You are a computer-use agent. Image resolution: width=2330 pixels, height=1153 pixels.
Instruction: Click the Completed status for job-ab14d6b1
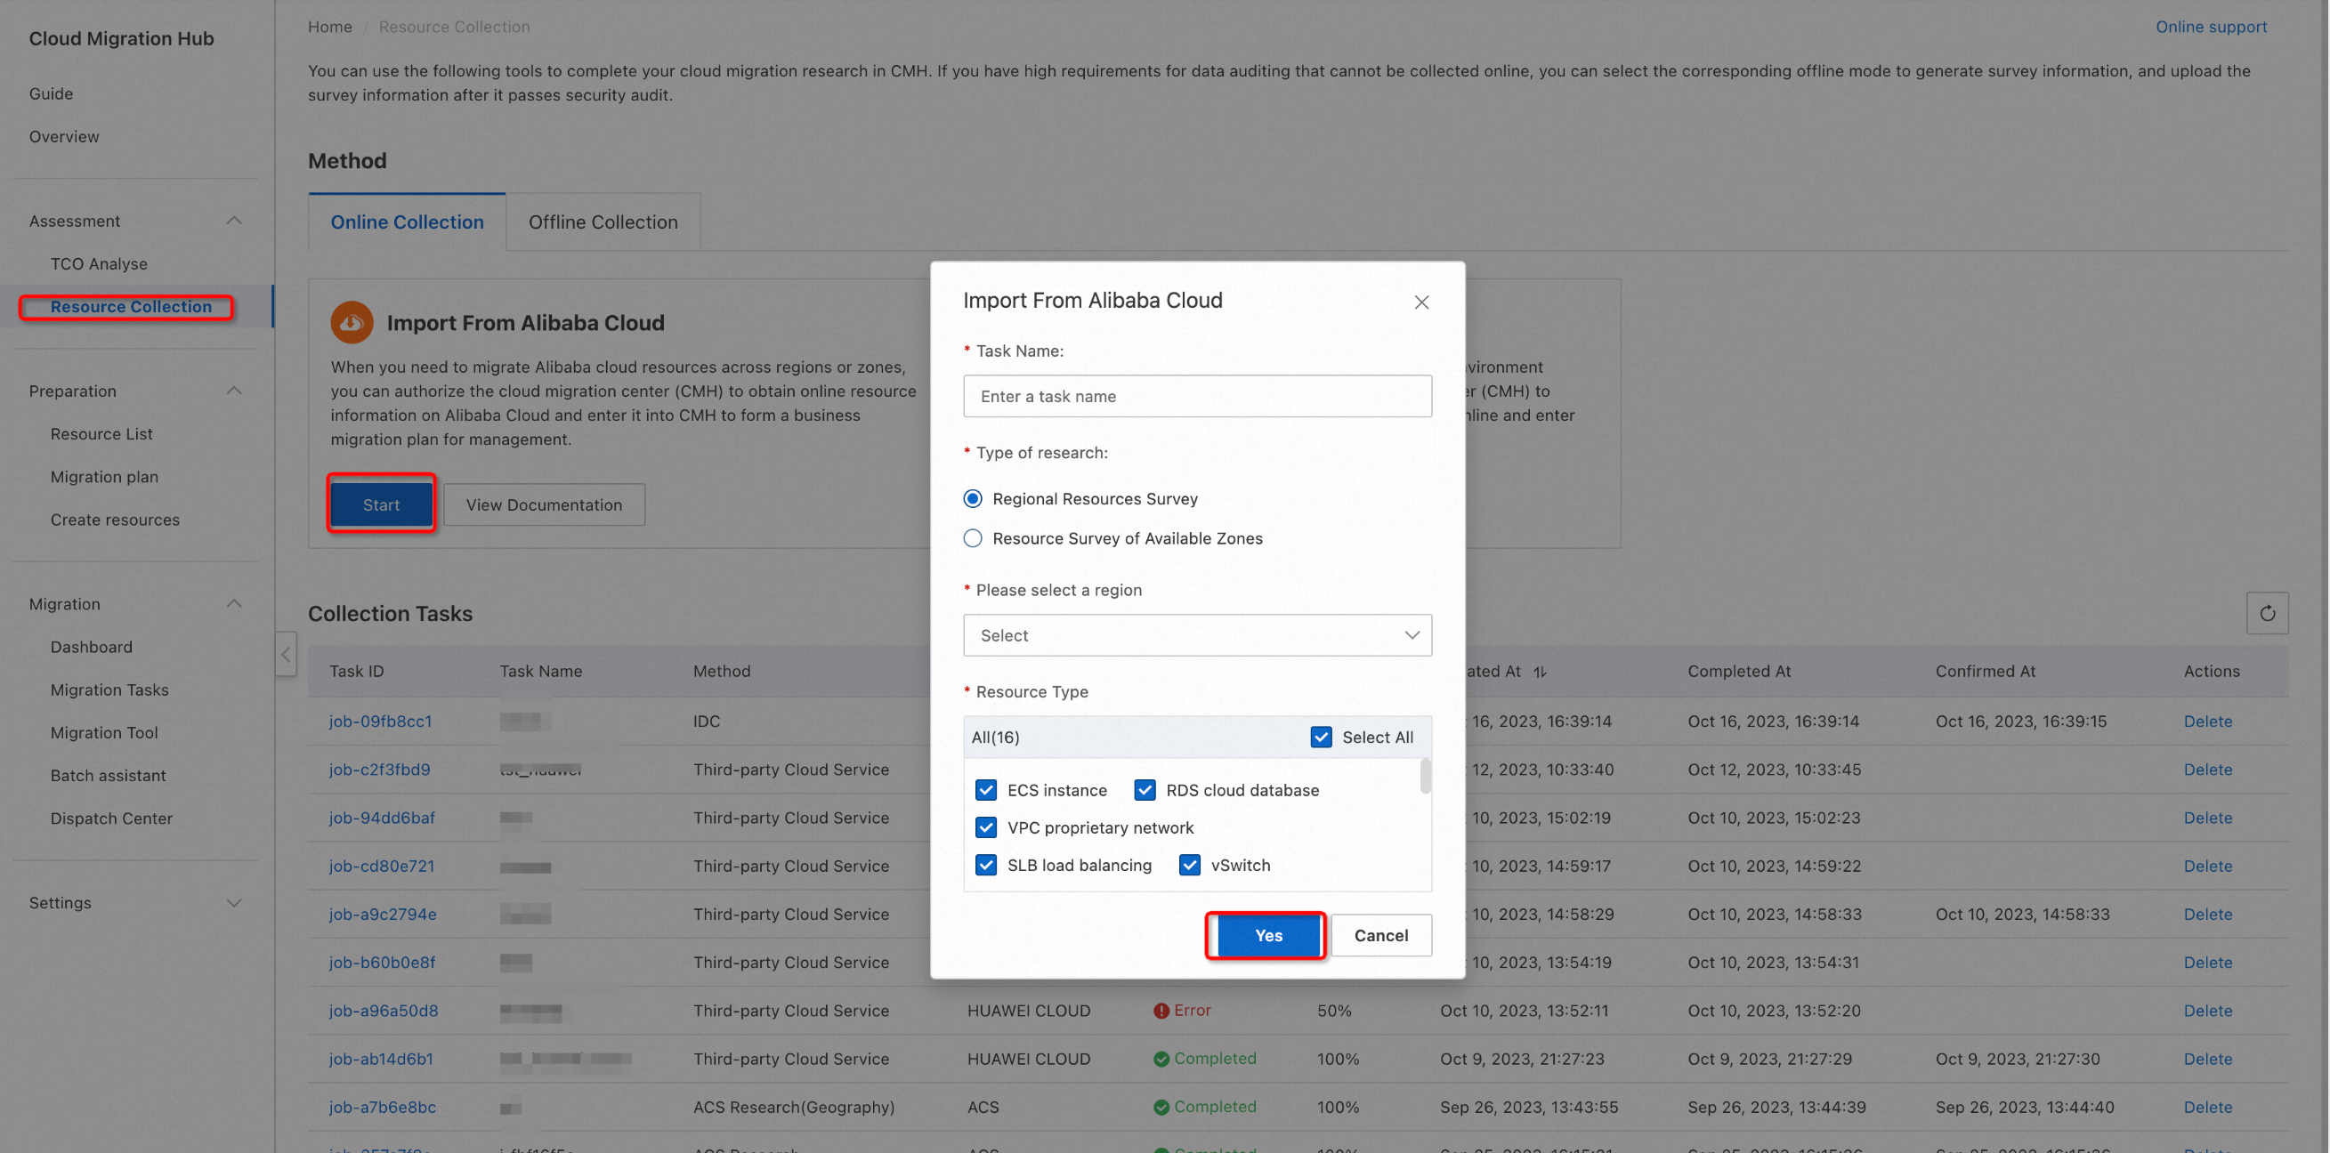coord(1205,1058)
